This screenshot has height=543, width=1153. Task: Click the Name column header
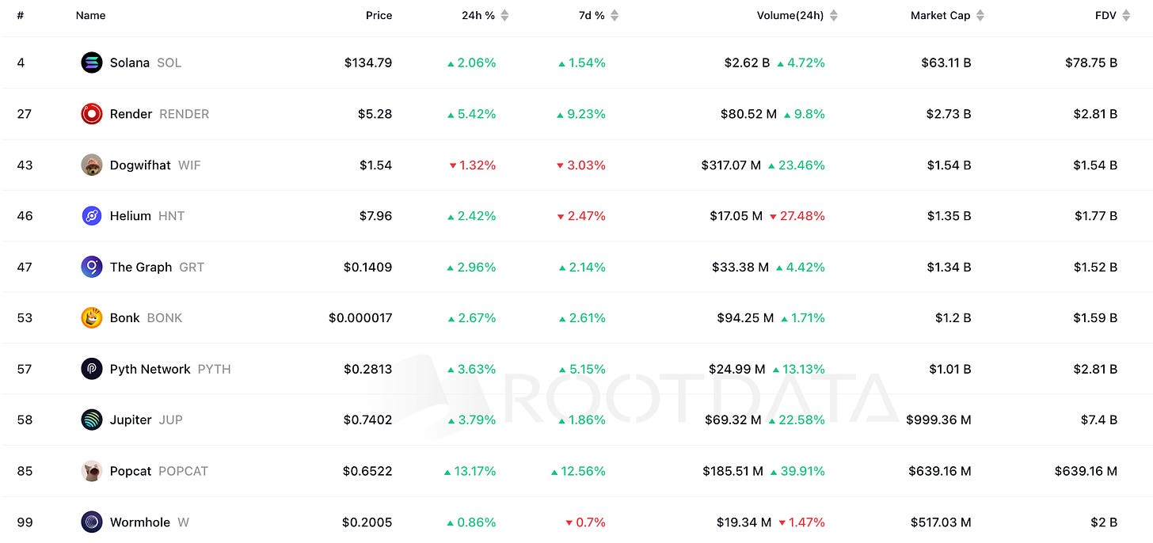90,15
